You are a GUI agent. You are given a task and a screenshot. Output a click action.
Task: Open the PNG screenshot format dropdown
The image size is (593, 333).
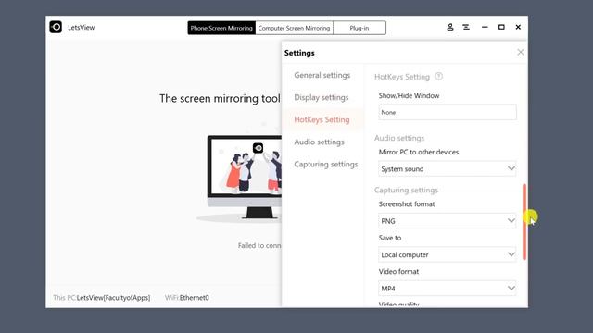pos(448,221)
